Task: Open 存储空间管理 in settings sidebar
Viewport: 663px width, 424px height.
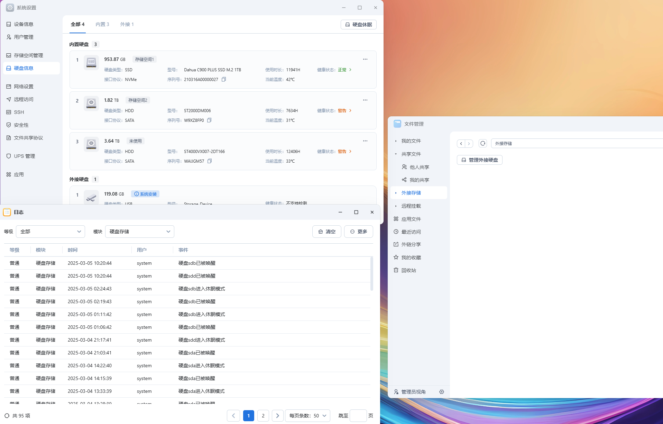Action: click(31, 55)
